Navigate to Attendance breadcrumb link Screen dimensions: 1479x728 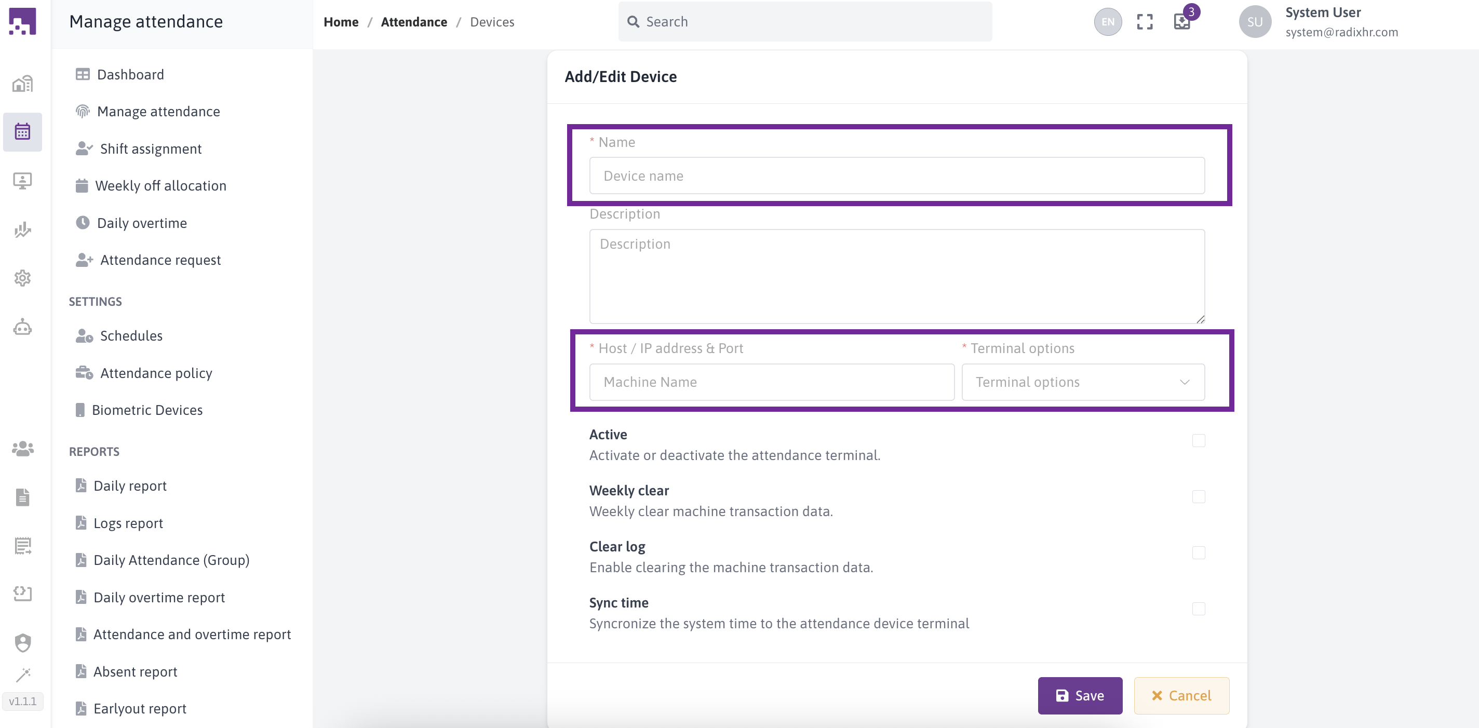tap(413, 22)
